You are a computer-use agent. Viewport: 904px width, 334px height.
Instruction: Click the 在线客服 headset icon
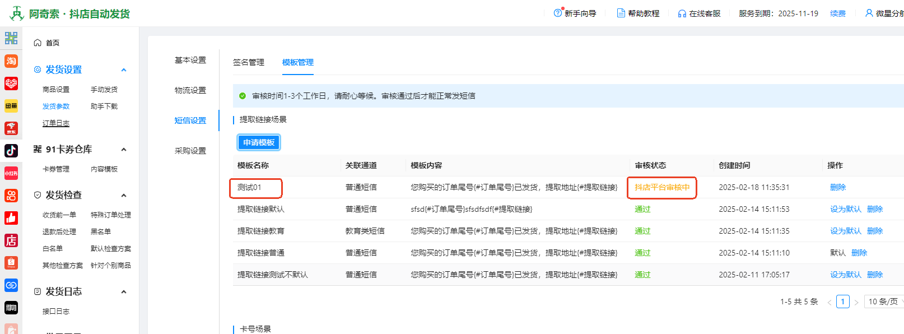coord(682,13)
